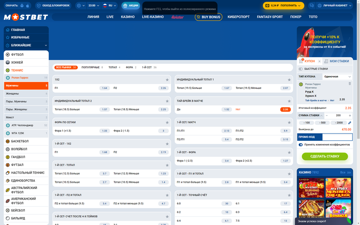Toggle accepting odds changes switch
The image size is (360, 225).
pos(301,145)
